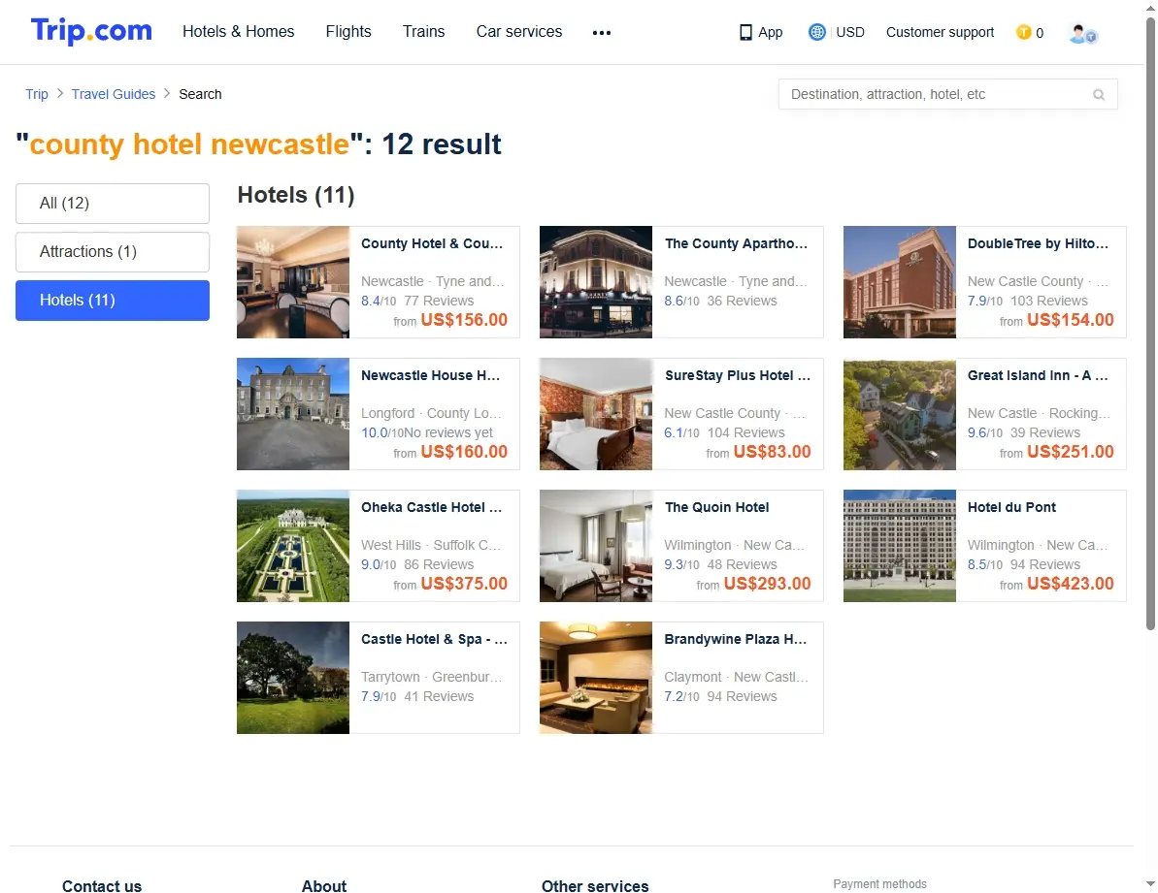Click the US$375.00 price

point(464,584)
